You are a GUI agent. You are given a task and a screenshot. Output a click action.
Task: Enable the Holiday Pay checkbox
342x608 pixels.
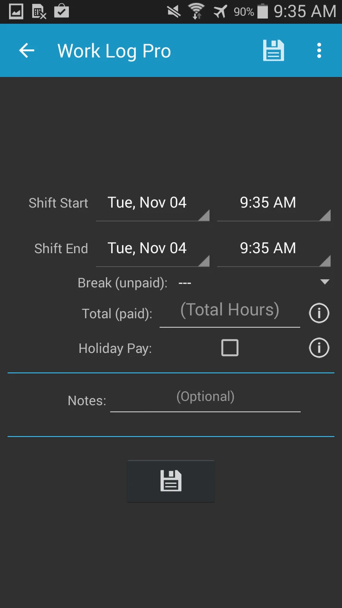230,348
